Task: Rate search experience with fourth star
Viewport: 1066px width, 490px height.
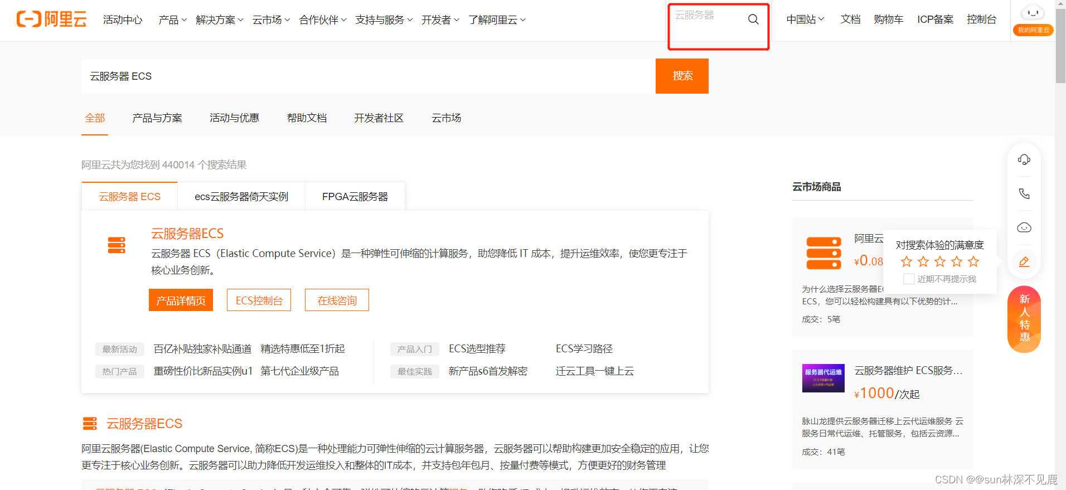Action: click(957, 261)
